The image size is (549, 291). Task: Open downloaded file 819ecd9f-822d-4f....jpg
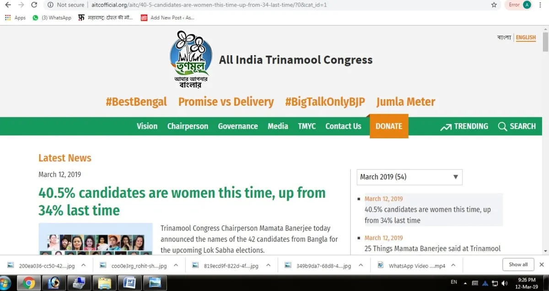[x=226, y=265]
